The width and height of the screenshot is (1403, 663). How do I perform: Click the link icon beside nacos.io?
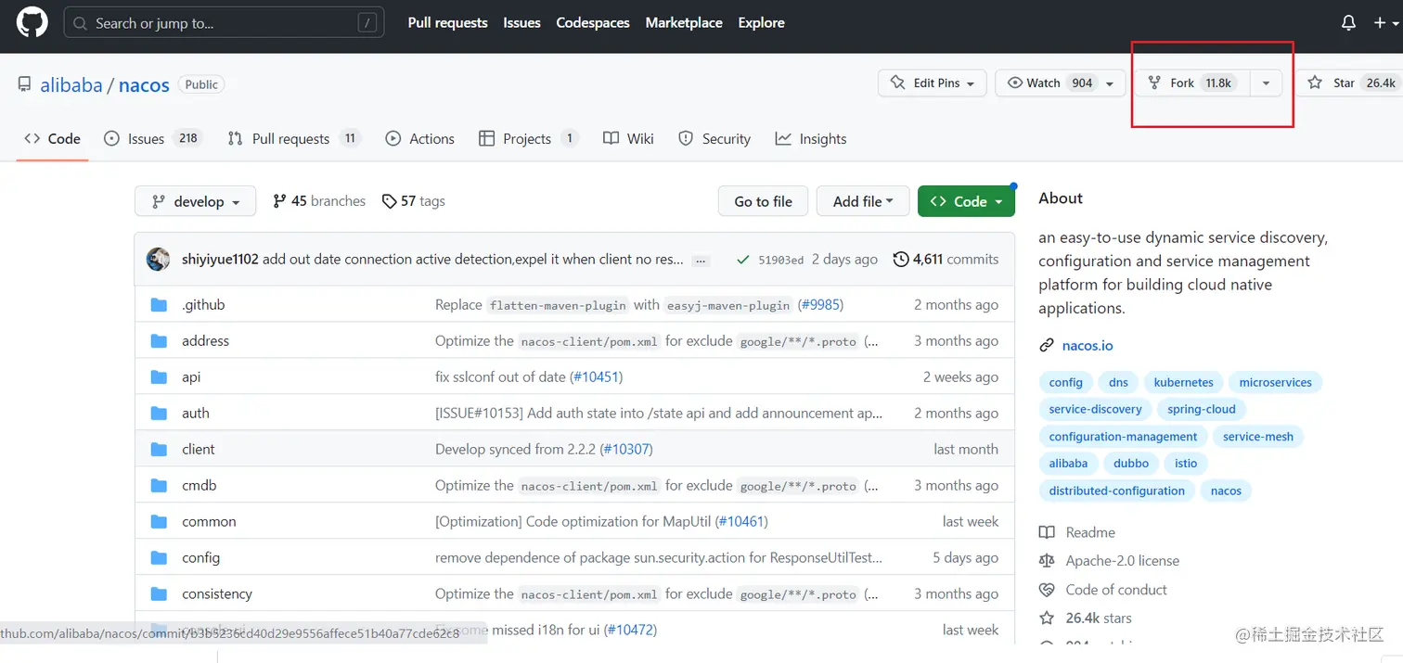[x=1047, y=345]
